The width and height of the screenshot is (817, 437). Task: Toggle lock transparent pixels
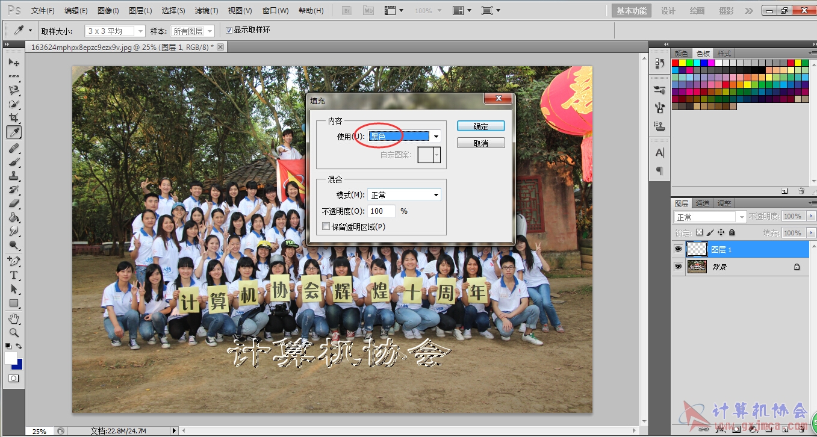coord(699,232)
